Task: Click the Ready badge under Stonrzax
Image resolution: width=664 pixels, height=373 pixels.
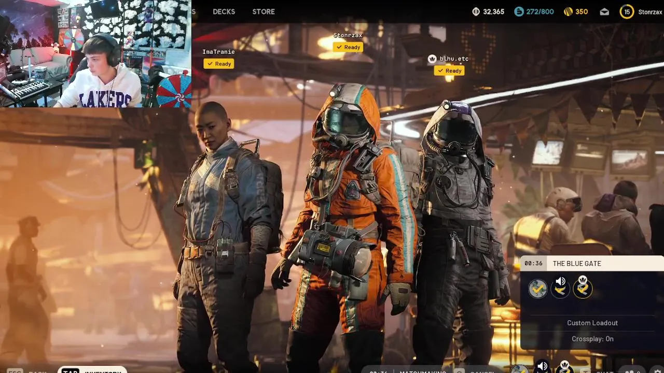Action: pos(348,47)
